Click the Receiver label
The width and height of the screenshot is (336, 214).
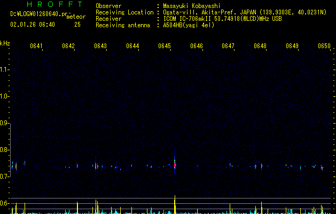pos(108,19)
